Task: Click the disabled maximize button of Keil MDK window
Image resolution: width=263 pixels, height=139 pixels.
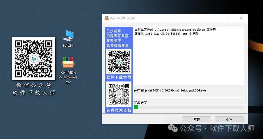Action: [x=228, y=18]
